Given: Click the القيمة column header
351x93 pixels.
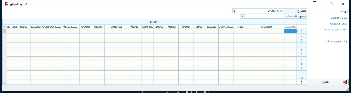Looking at the screenshot, I should [x=98, y=27].
